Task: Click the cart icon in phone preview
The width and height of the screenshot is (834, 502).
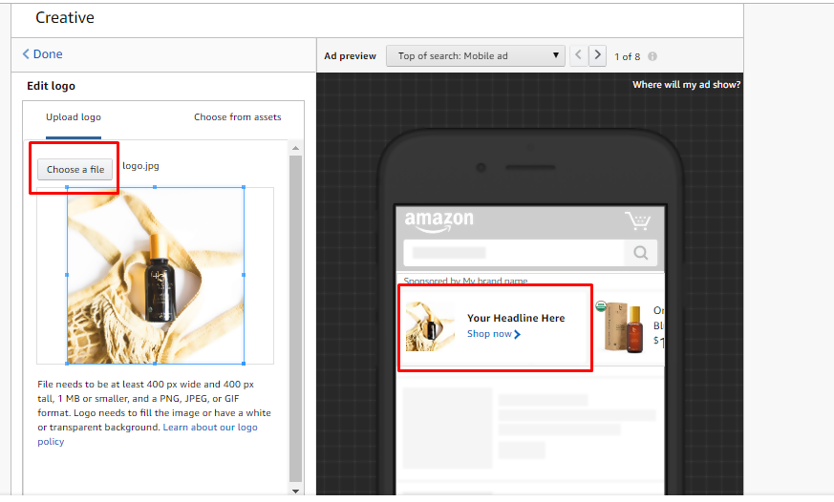Action: [638, 220]
